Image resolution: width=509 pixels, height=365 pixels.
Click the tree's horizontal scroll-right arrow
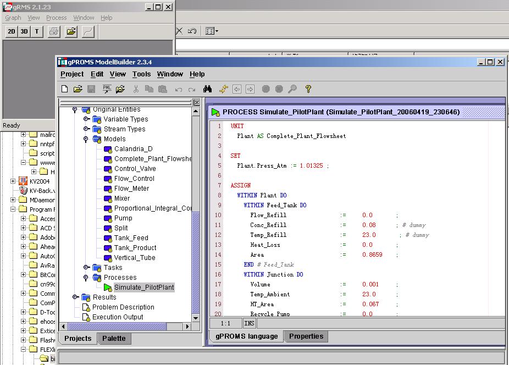[x=187, y=327]
